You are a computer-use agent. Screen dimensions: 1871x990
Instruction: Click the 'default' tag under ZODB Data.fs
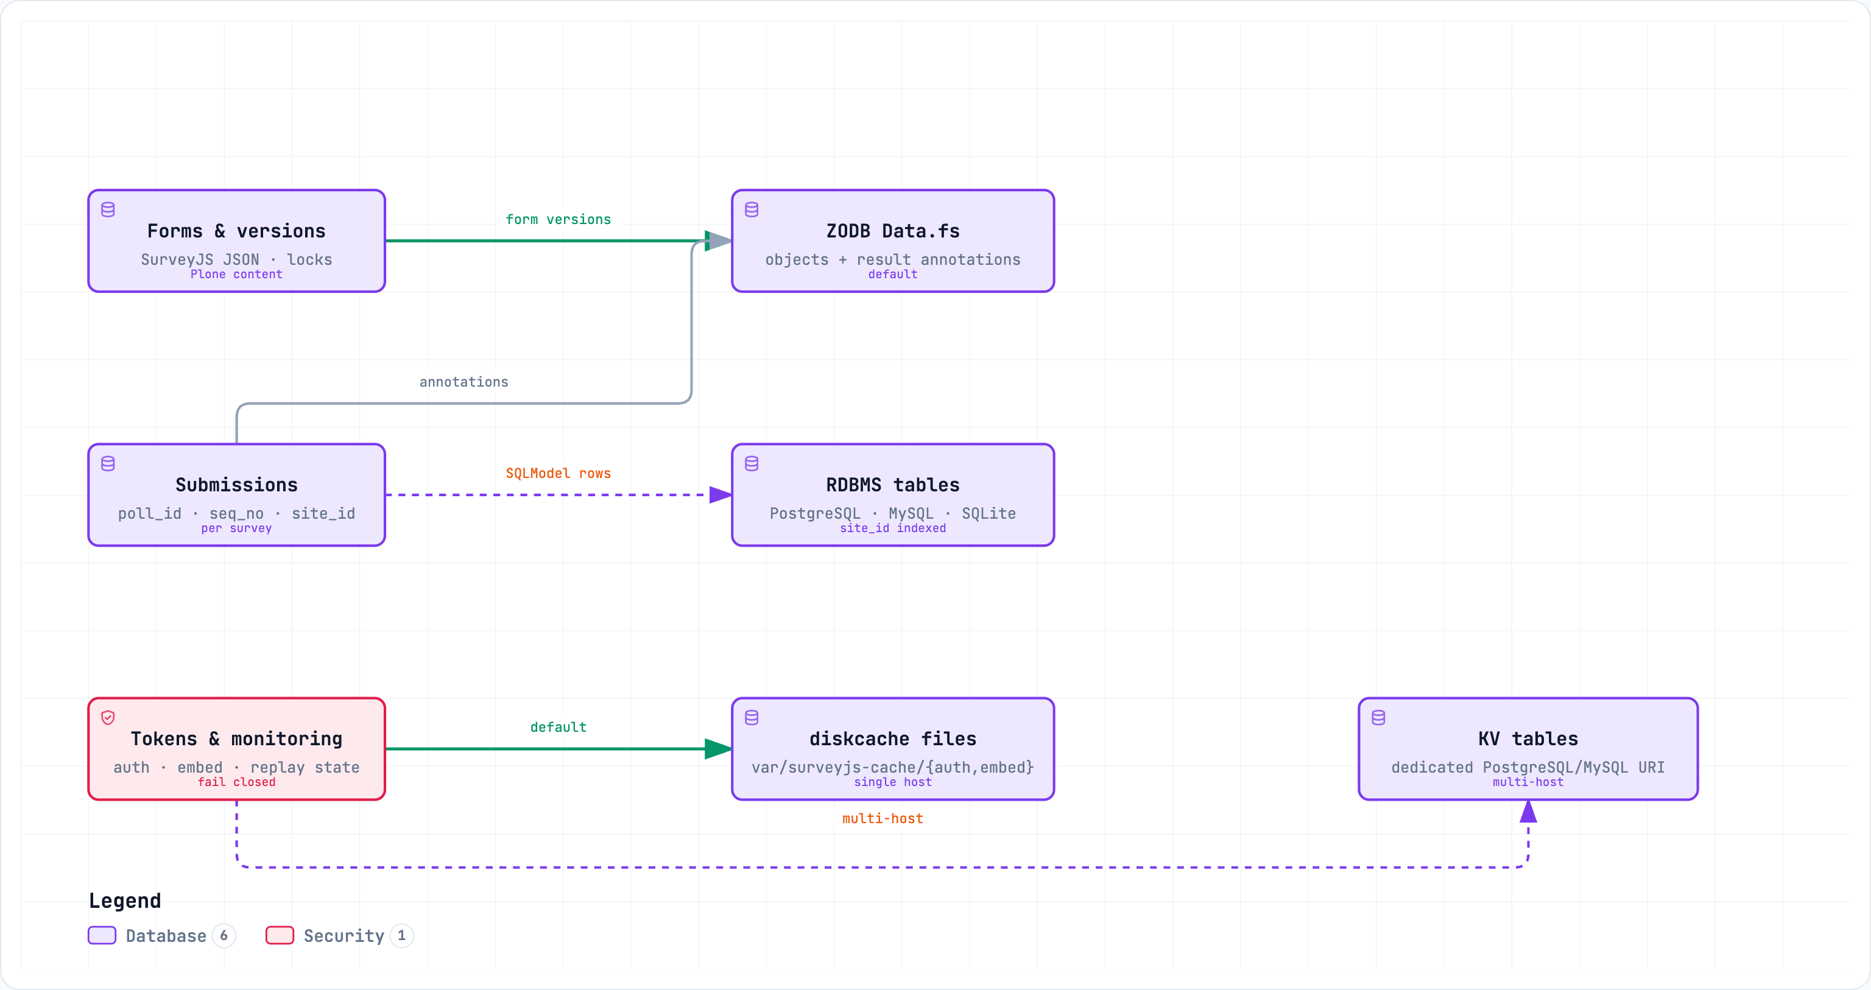pyautogui.click(x=893, y=275)
